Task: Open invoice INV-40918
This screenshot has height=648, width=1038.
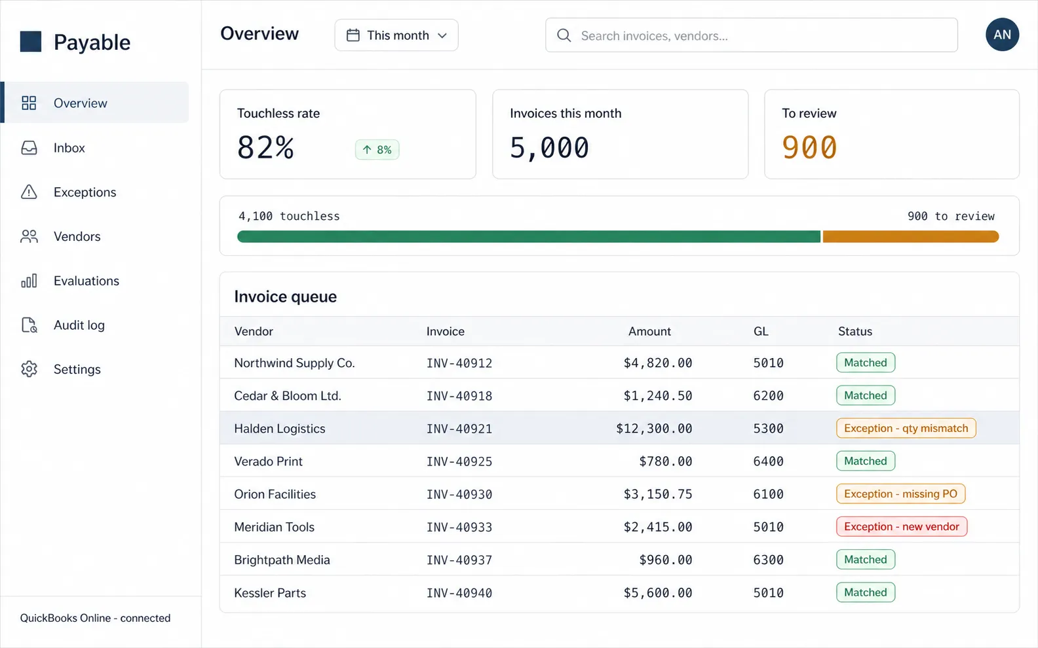Action: tap(459, 396)
